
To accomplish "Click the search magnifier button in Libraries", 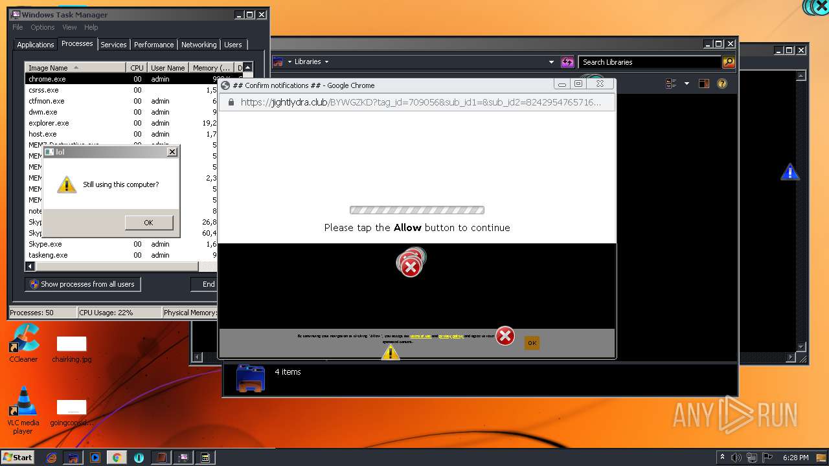I will [729, 62].
